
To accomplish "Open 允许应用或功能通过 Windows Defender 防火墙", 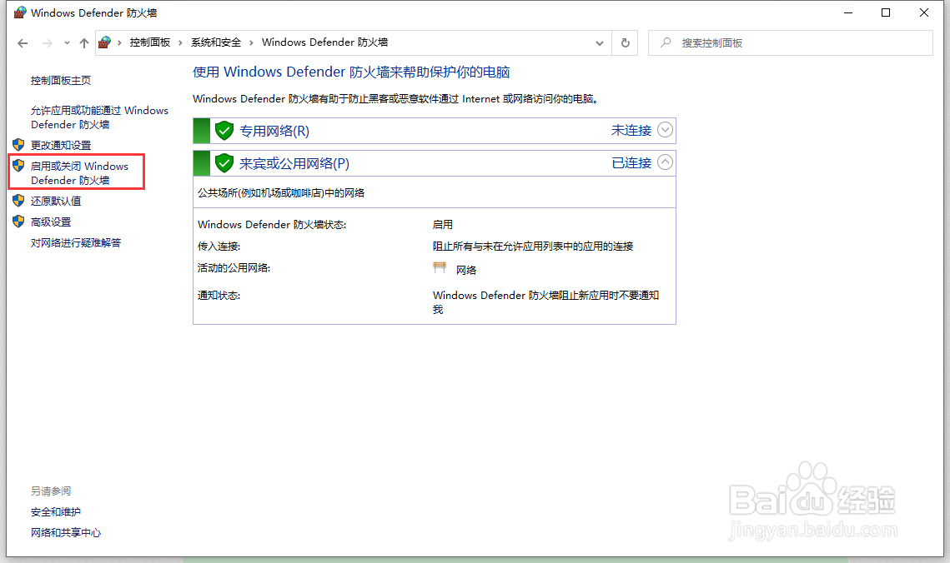I will tap(99, 117).
